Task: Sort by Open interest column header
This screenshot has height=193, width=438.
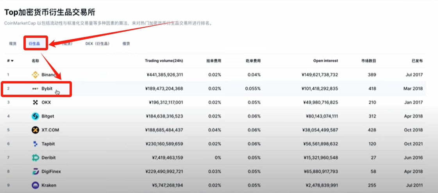Action: point(325,60)
